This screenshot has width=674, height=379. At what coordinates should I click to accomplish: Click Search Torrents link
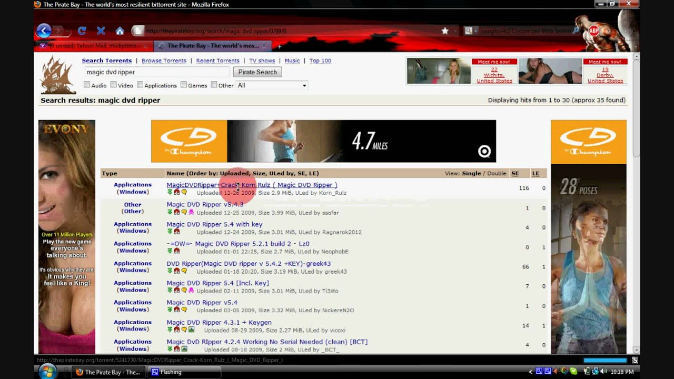(107, 61)
